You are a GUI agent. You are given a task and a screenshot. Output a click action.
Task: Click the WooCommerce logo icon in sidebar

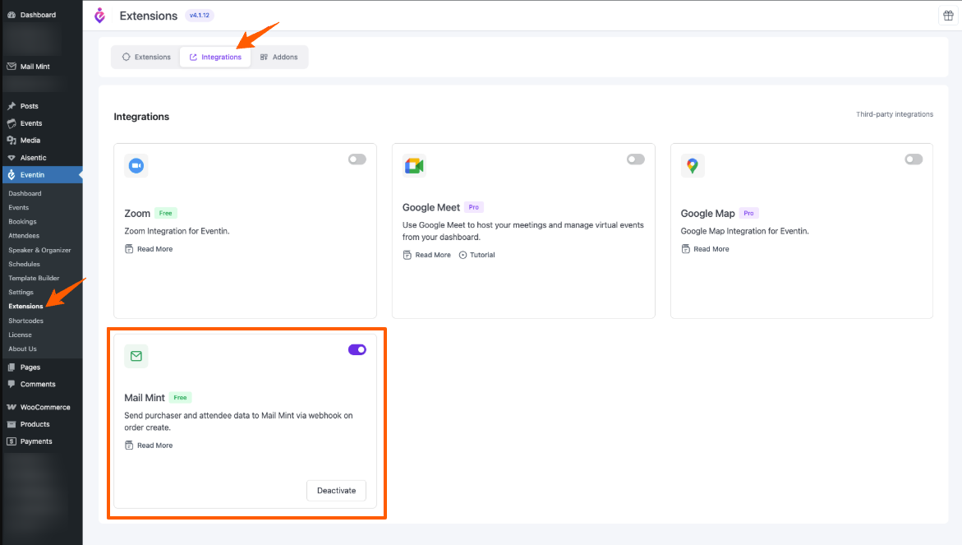(x=11, y=407)
